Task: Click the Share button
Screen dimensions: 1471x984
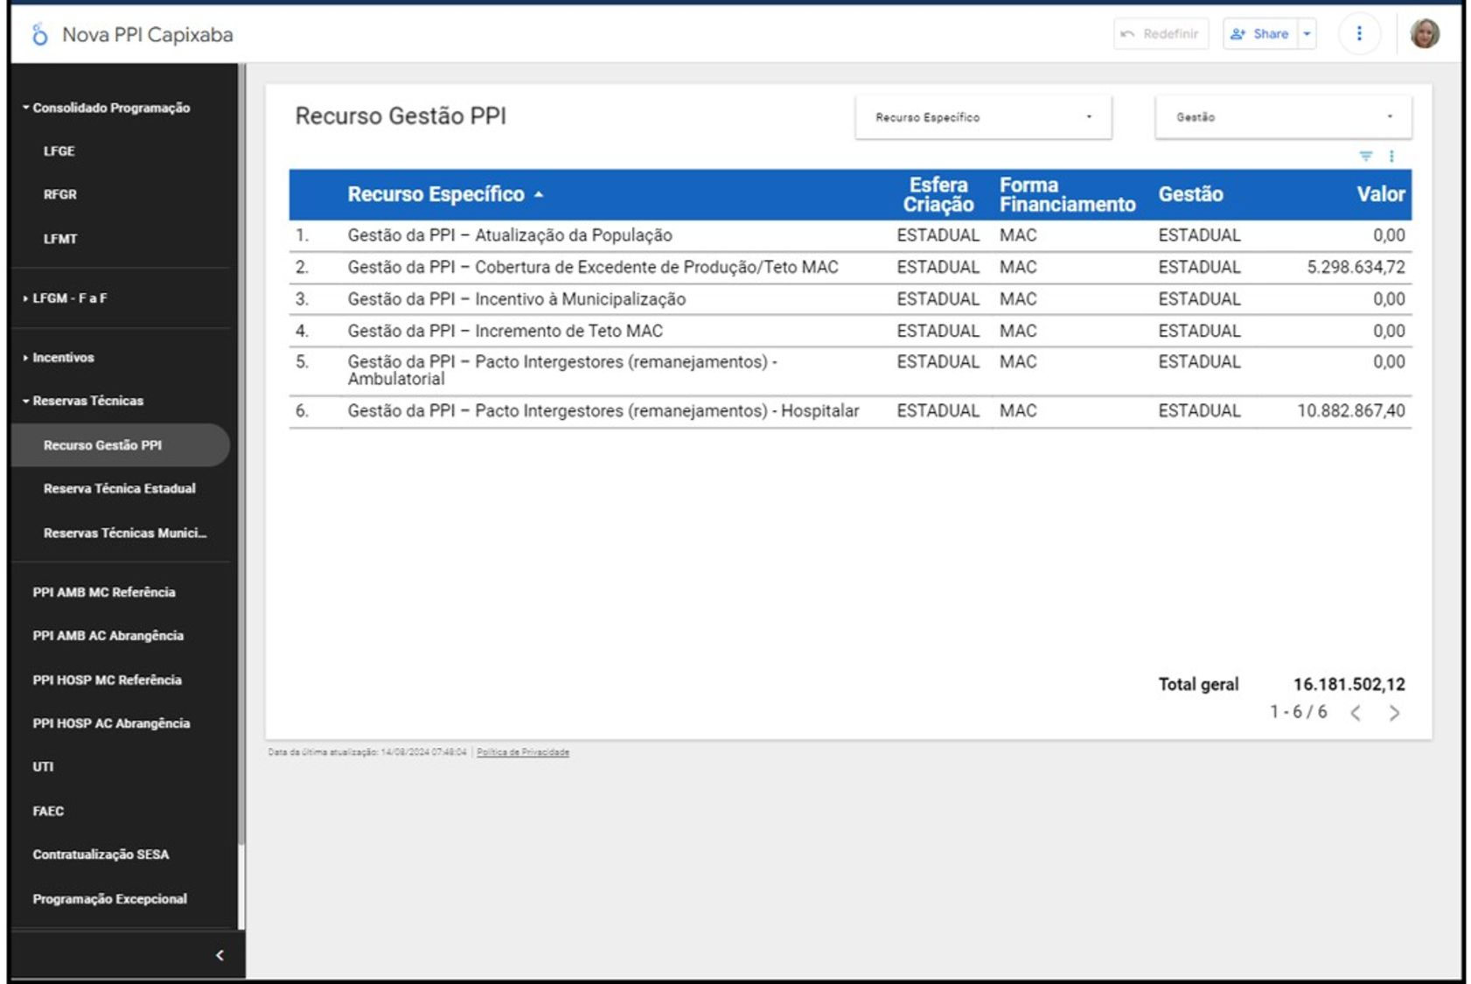Action: pos(1260,34)
